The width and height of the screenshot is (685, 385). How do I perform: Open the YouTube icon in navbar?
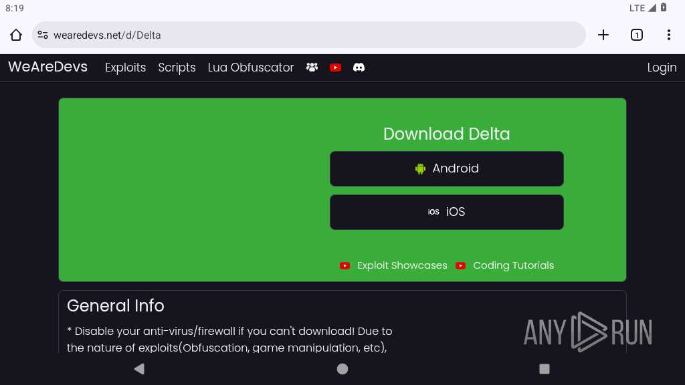click(x=336, y=68)
